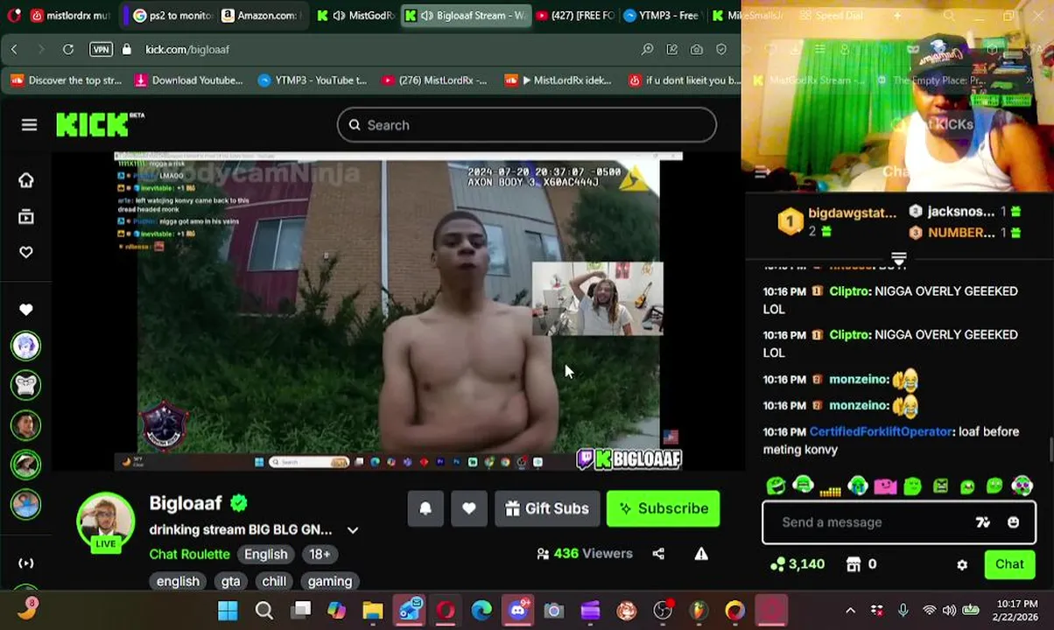The image size is (1054, 630).
Task: Switch to the (427) FREE YouTube tab
Action: (x=574, y=16)
